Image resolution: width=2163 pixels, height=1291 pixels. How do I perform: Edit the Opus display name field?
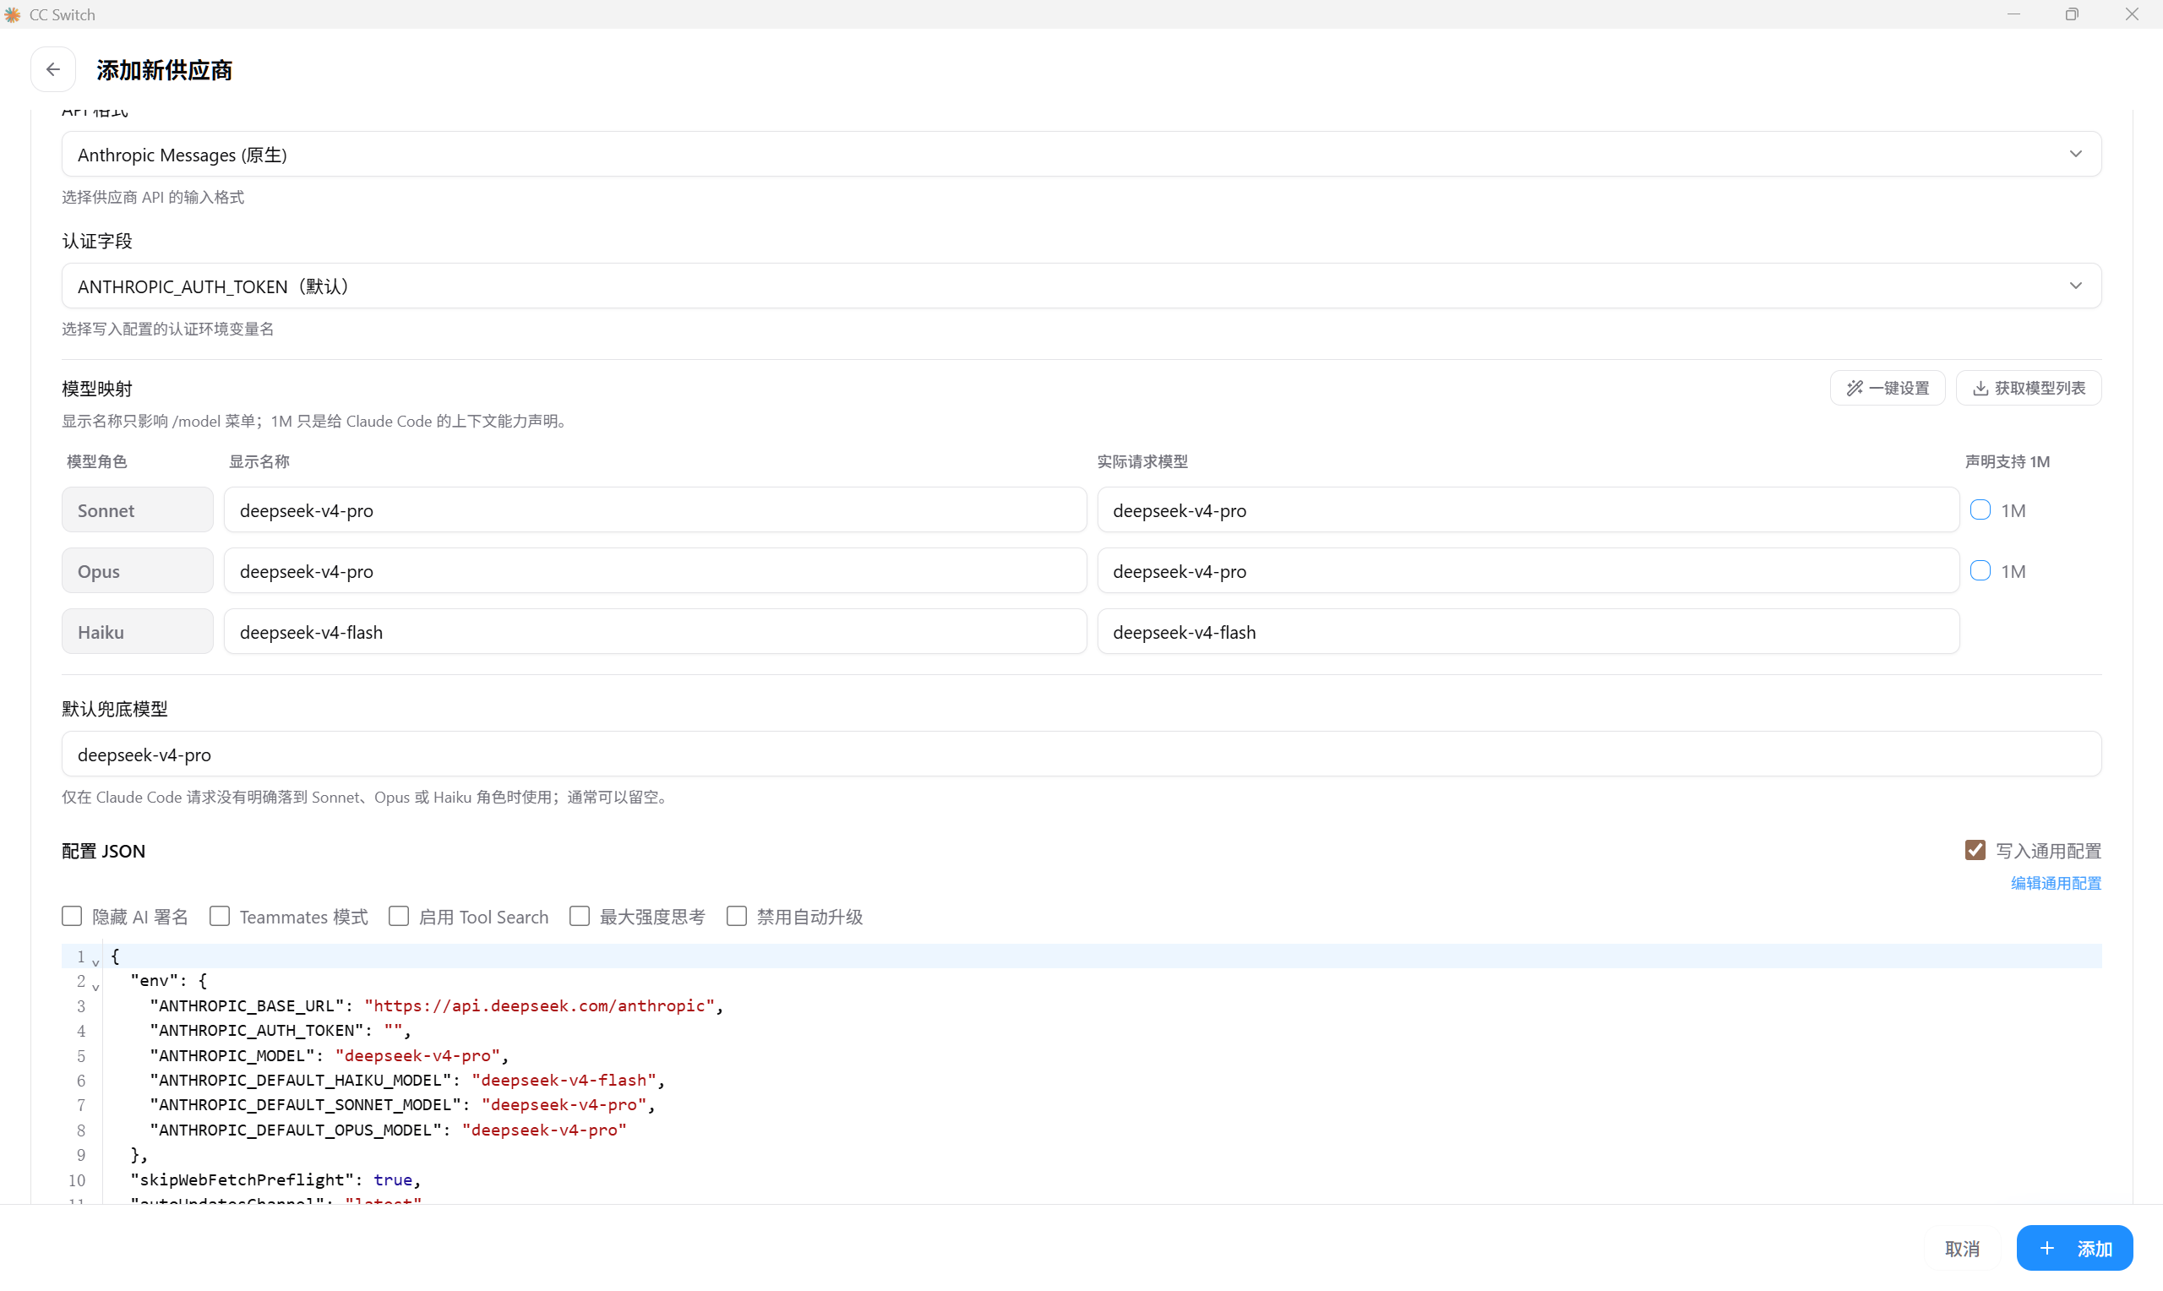pos(655,570)
